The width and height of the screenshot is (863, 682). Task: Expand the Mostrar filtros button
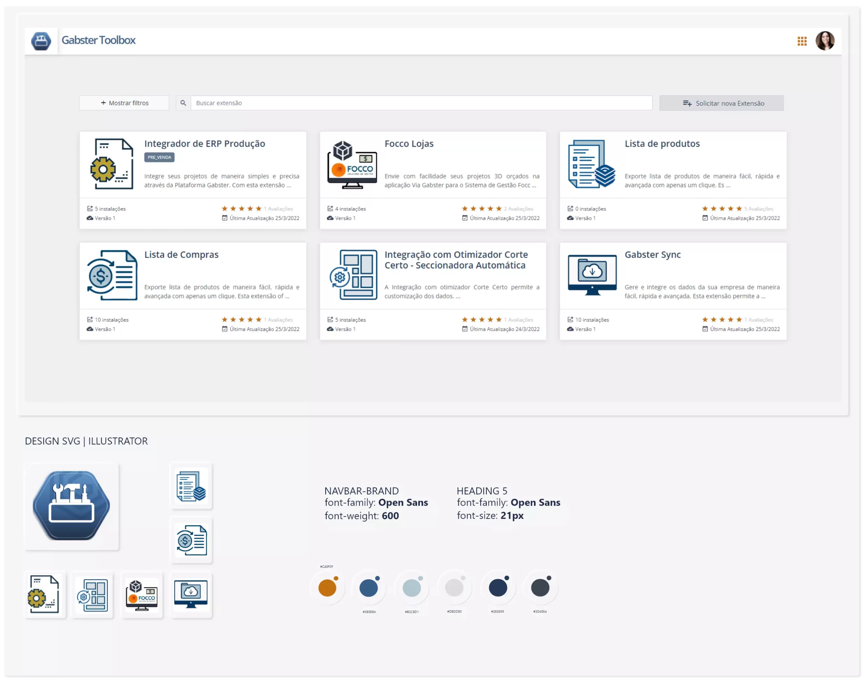124,103
